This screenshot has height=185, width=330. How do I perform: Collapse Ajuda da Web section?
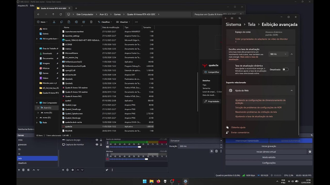(292, 90)
